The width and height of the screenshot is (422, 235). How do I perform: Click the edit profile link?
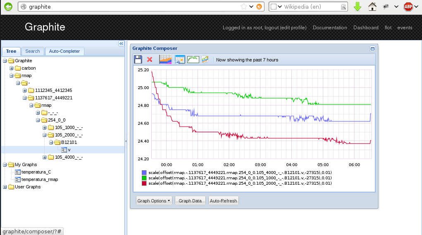[x=293, y=28]
